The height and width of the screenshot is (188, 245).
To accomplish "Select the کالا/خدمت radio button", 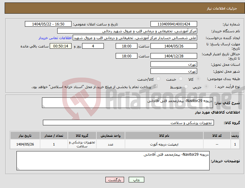I will [x=159, y=79].
